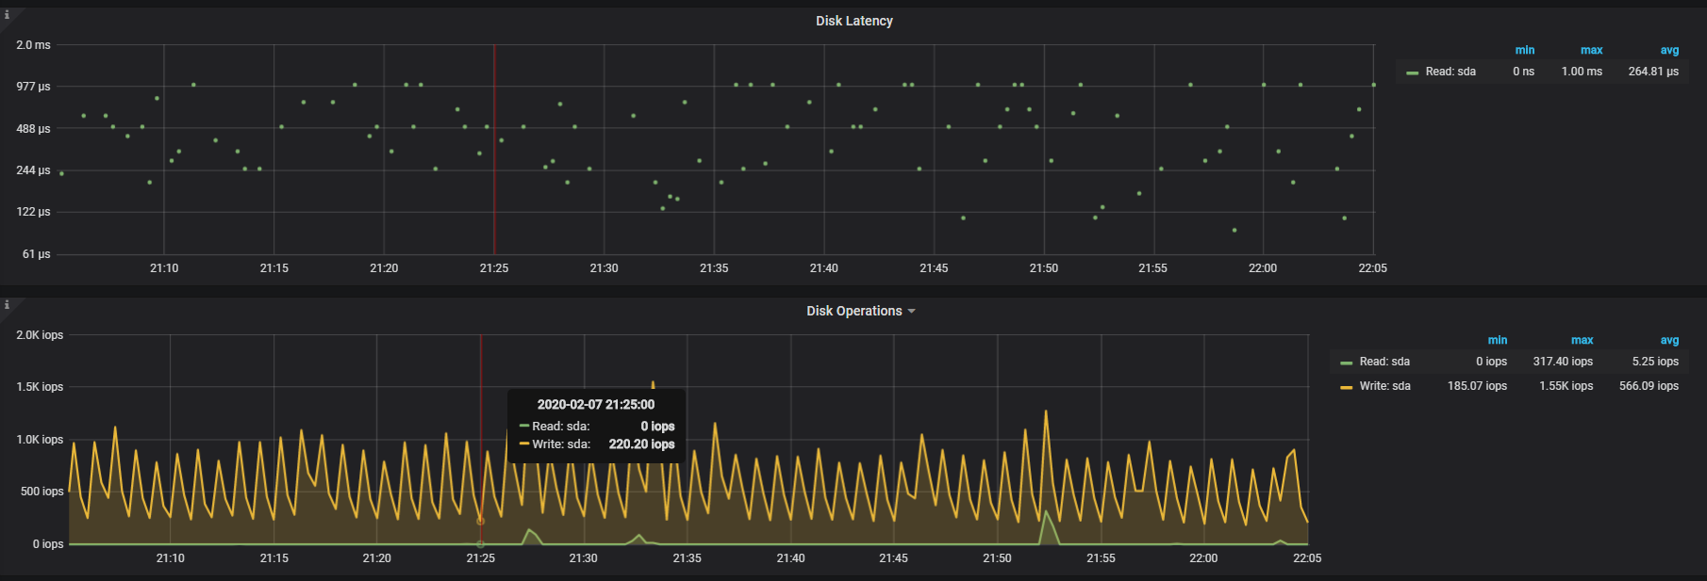Sort the Disk Latency legend by min
Image resolution: width=1707 pixels, height=581 pixels.
click(1524, 50)
